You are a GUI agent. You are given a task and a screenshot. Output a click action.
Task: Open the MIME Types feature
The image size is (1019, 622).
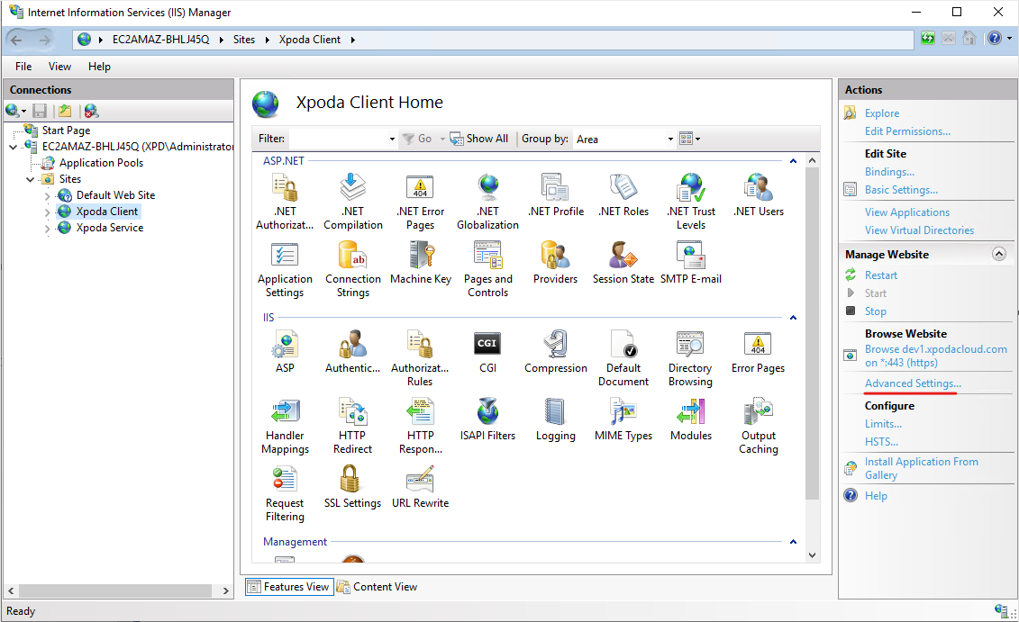point(623,419)
